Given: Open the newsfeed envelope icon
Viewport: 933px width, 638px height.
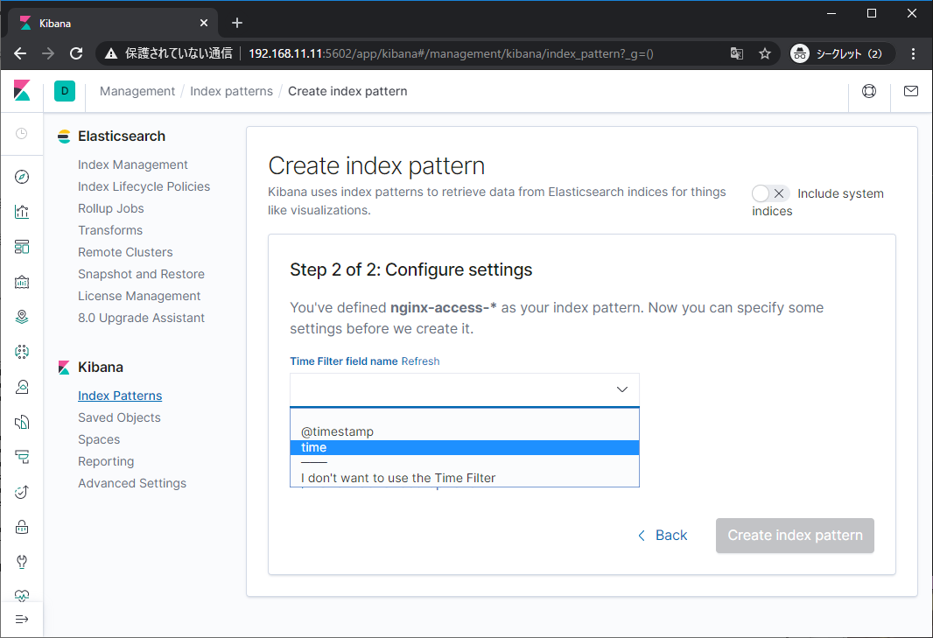Looking at the screenshot, I should coord(910,90).
